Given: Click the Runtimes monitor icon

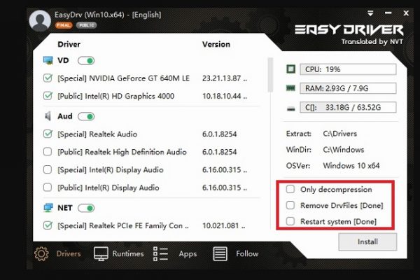Looking at the screenshot, I should coord(101,253).
